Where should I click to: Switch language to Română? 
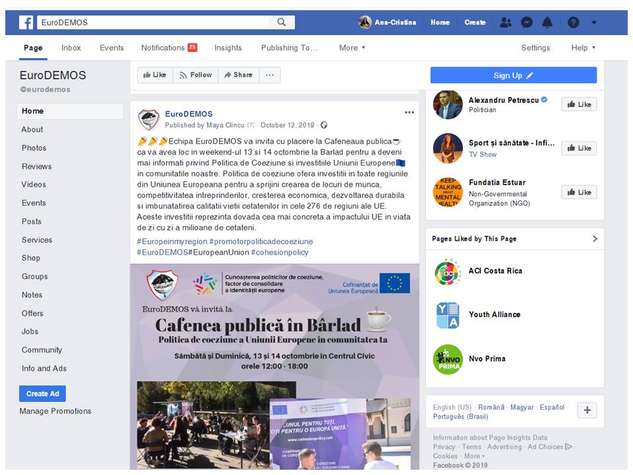click(491, 407)
